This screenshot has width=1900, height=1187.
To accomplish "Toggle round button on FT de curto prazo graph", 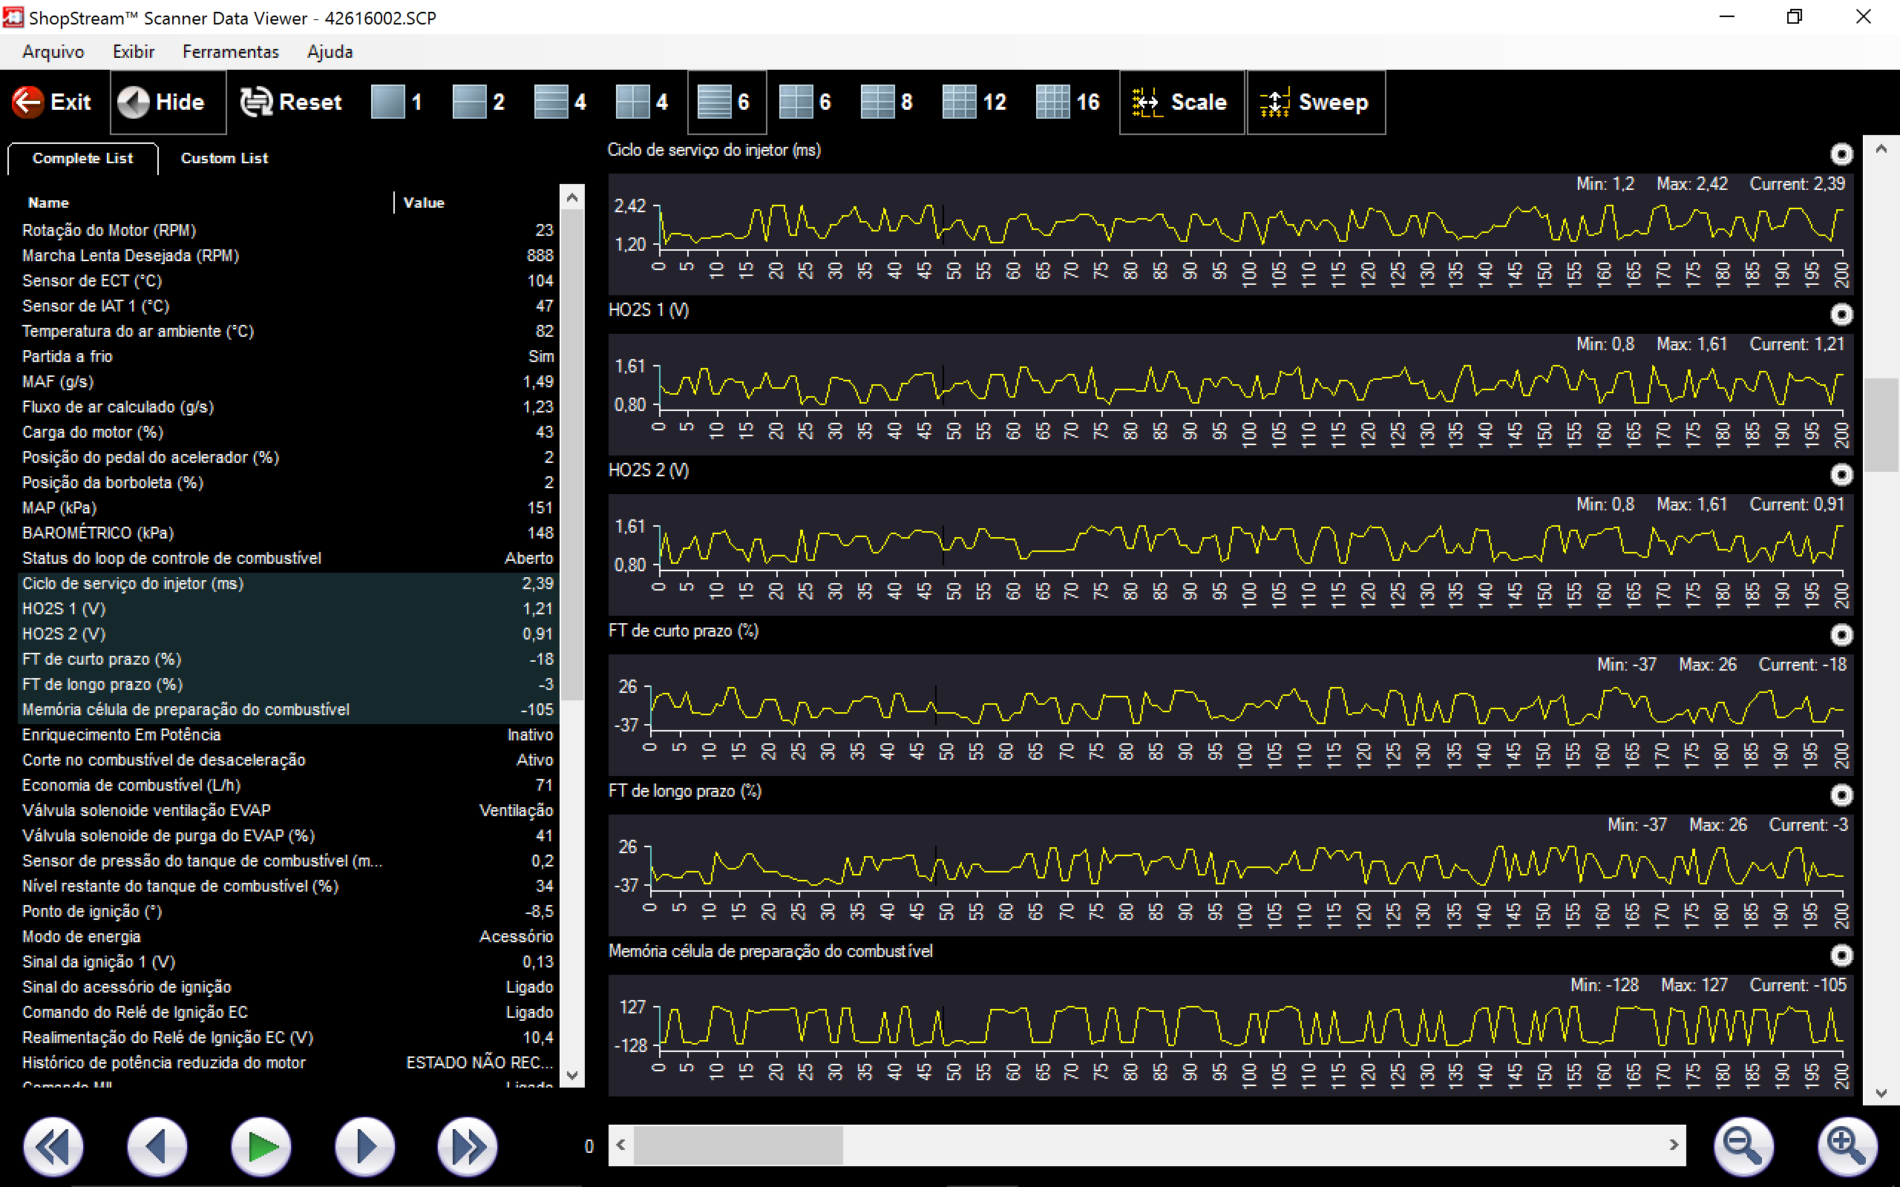I will click(1841, 635).
